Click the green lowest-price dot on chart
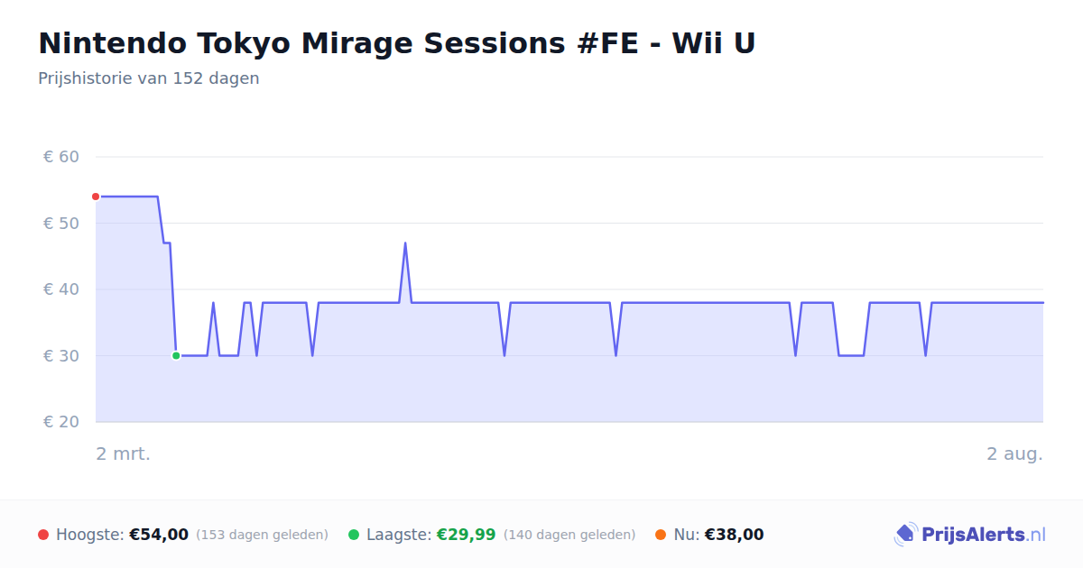This screenshot has height=568, width=1083. [176, 355]
